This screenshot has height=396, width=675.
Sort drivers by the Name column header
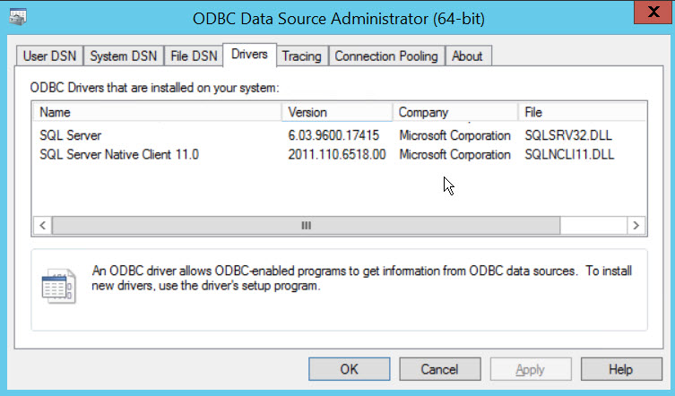pos(158,112)
